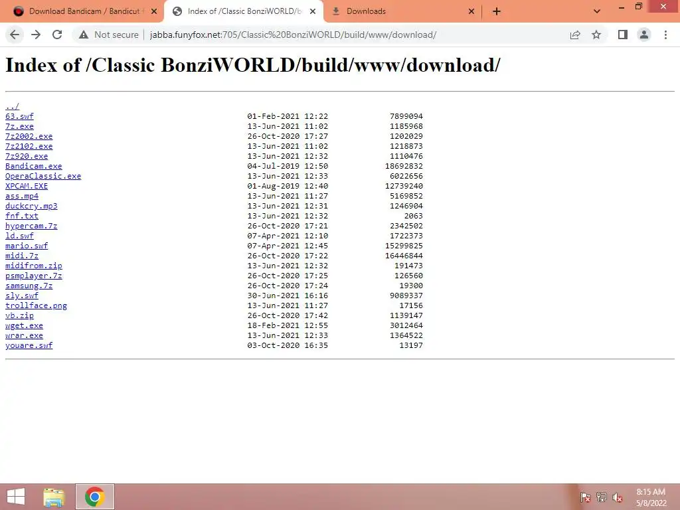Open the Windows Start button
Viewport: 680px width, 510px height.
point(16,497)
